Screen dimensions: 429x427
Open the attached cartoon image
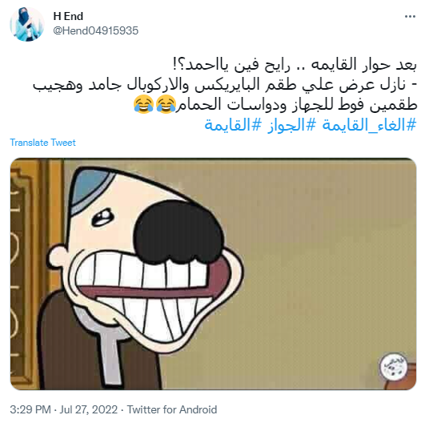pos(213,274)
